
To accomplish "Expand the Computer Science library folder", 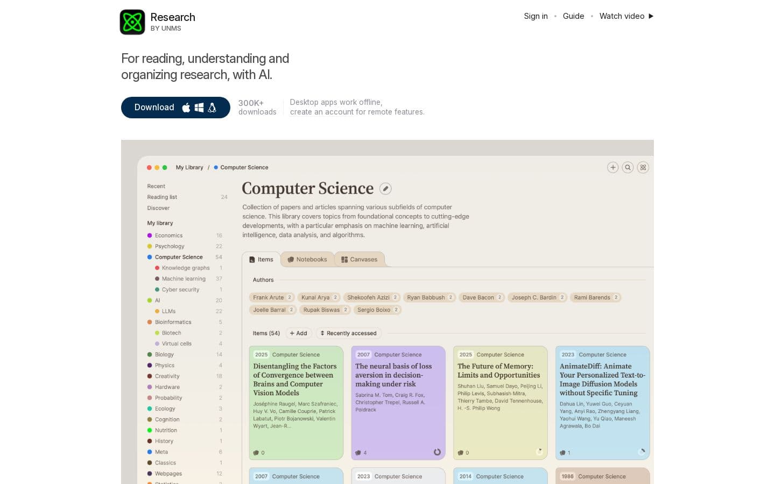I will click(x=179, y=257).
